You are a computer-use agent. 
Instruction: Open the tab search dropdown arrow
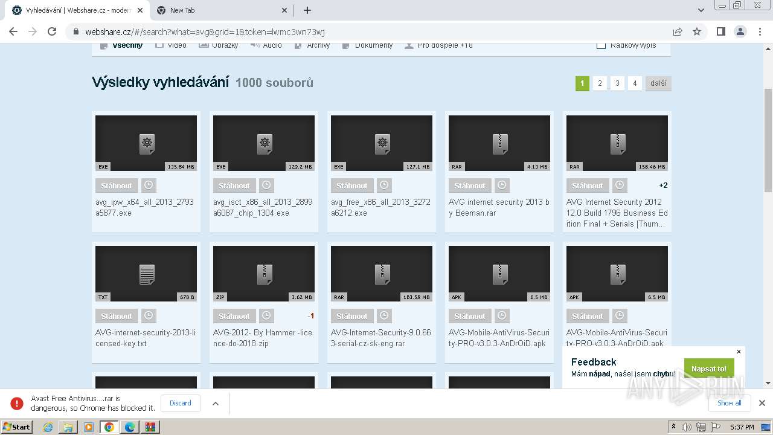701,10
